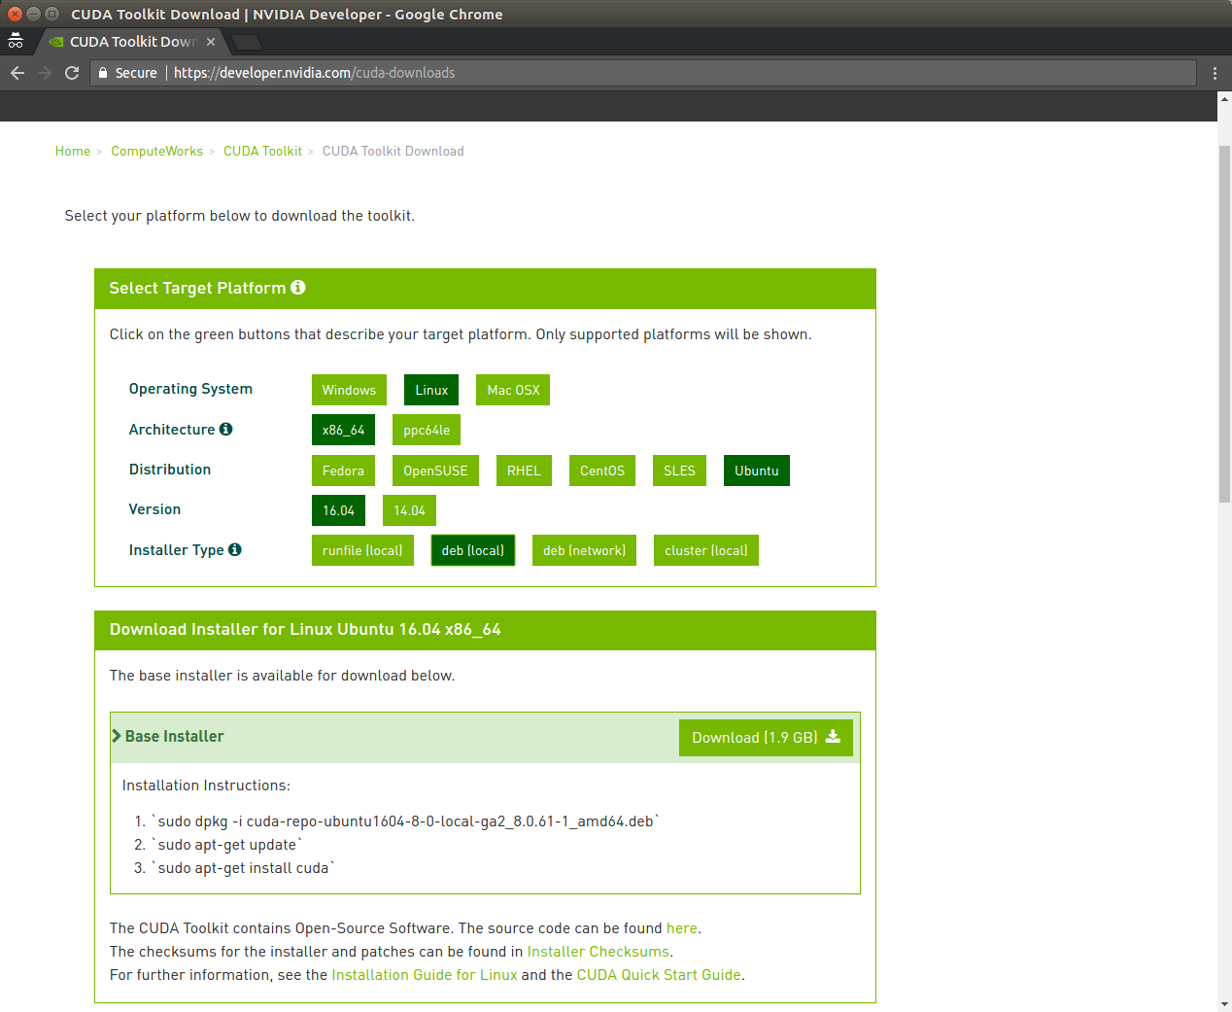Click the scrollbar down arrow
Viewport: 1232px width, 1012px height.
(x=1224, y=1004)
